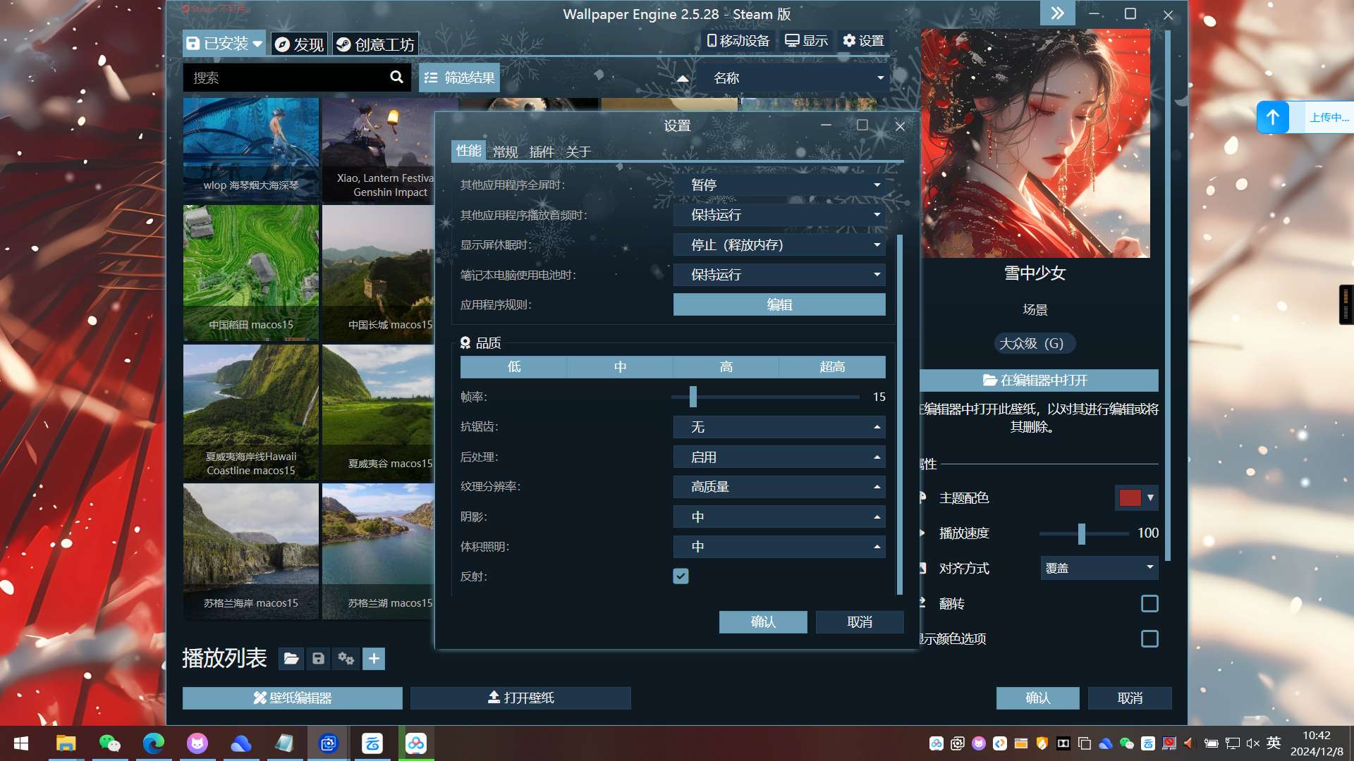Open 已安装 installed tab
1354x761 pixels.
(224, 44)
